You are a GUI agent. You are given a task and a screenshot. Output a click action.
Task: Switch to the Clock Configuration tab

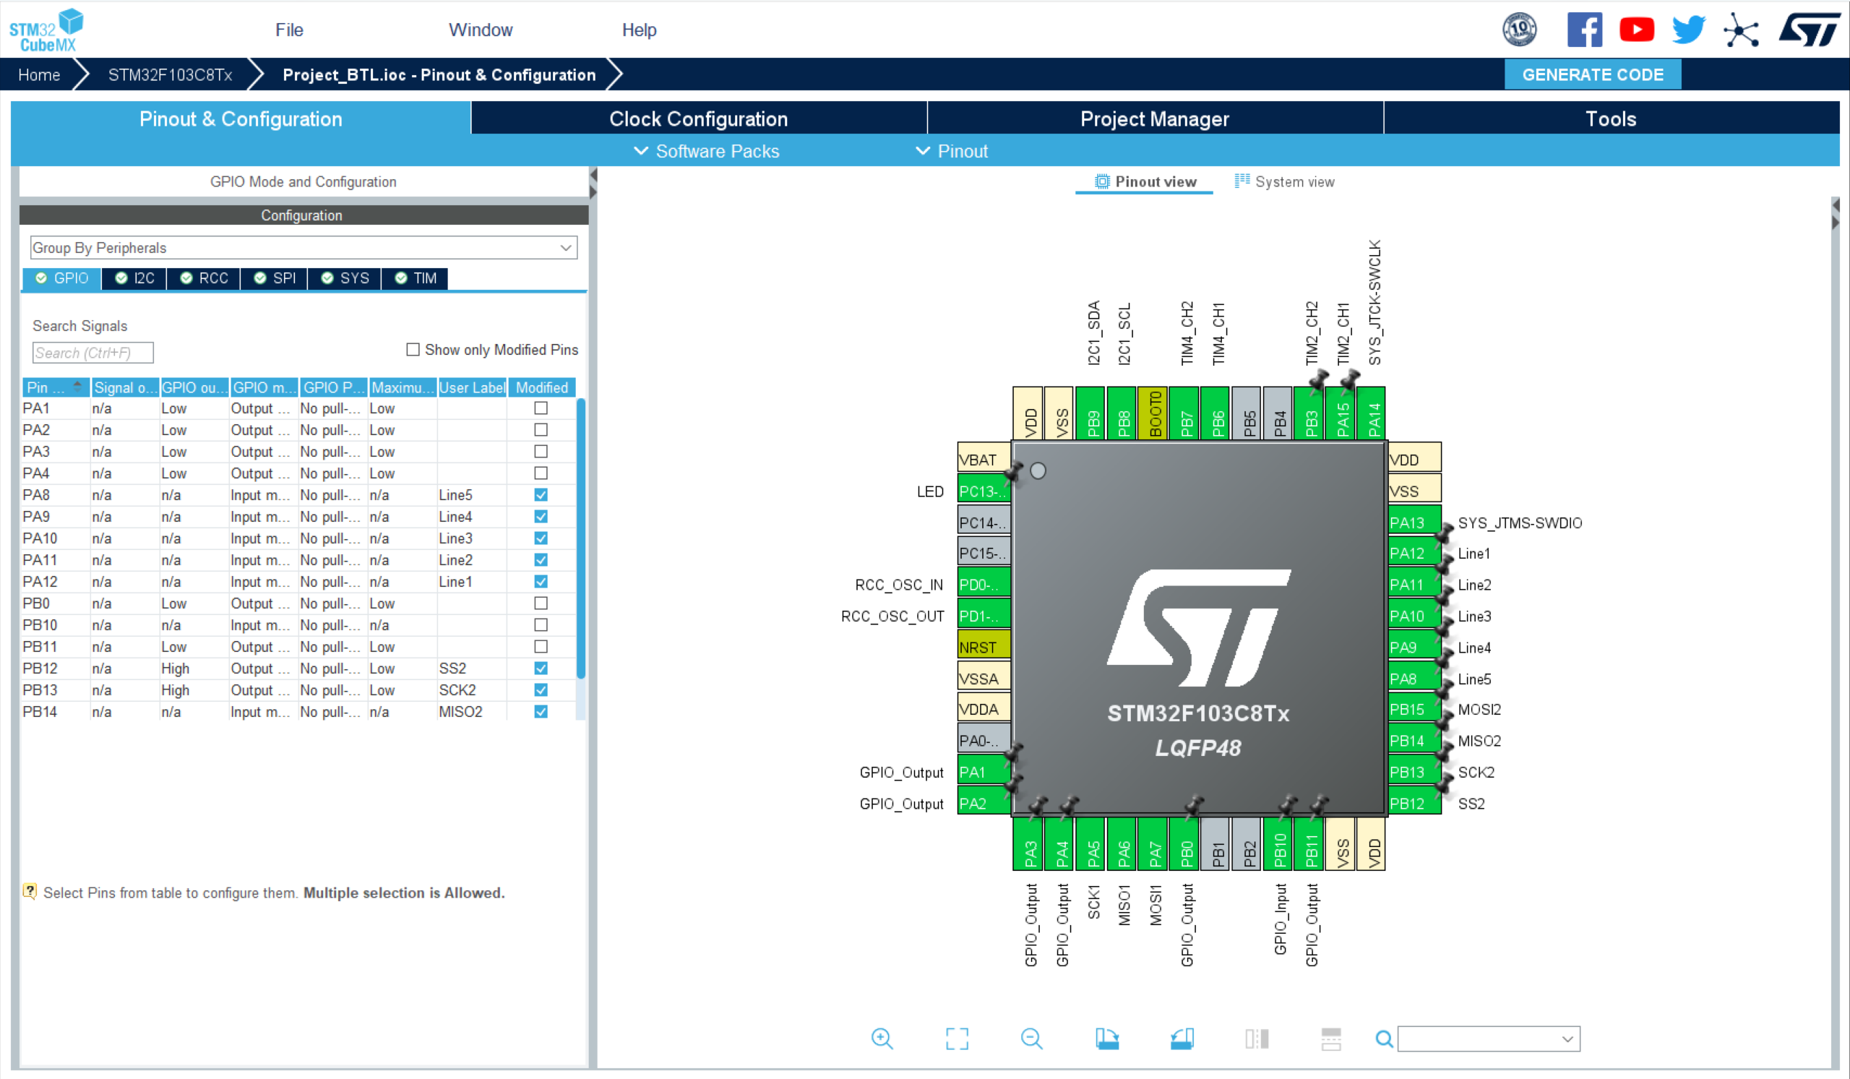click(697, 119)
